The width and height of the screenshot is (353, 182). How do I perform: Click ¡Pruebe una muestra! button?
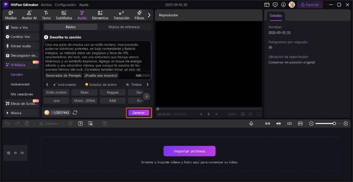(101, 76)
